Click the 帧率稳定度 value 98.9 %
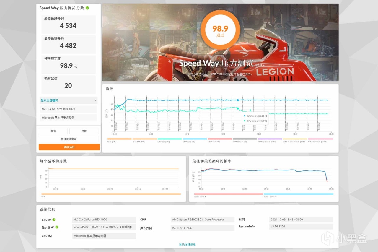The image size is (378, 252). click(69, 66)
